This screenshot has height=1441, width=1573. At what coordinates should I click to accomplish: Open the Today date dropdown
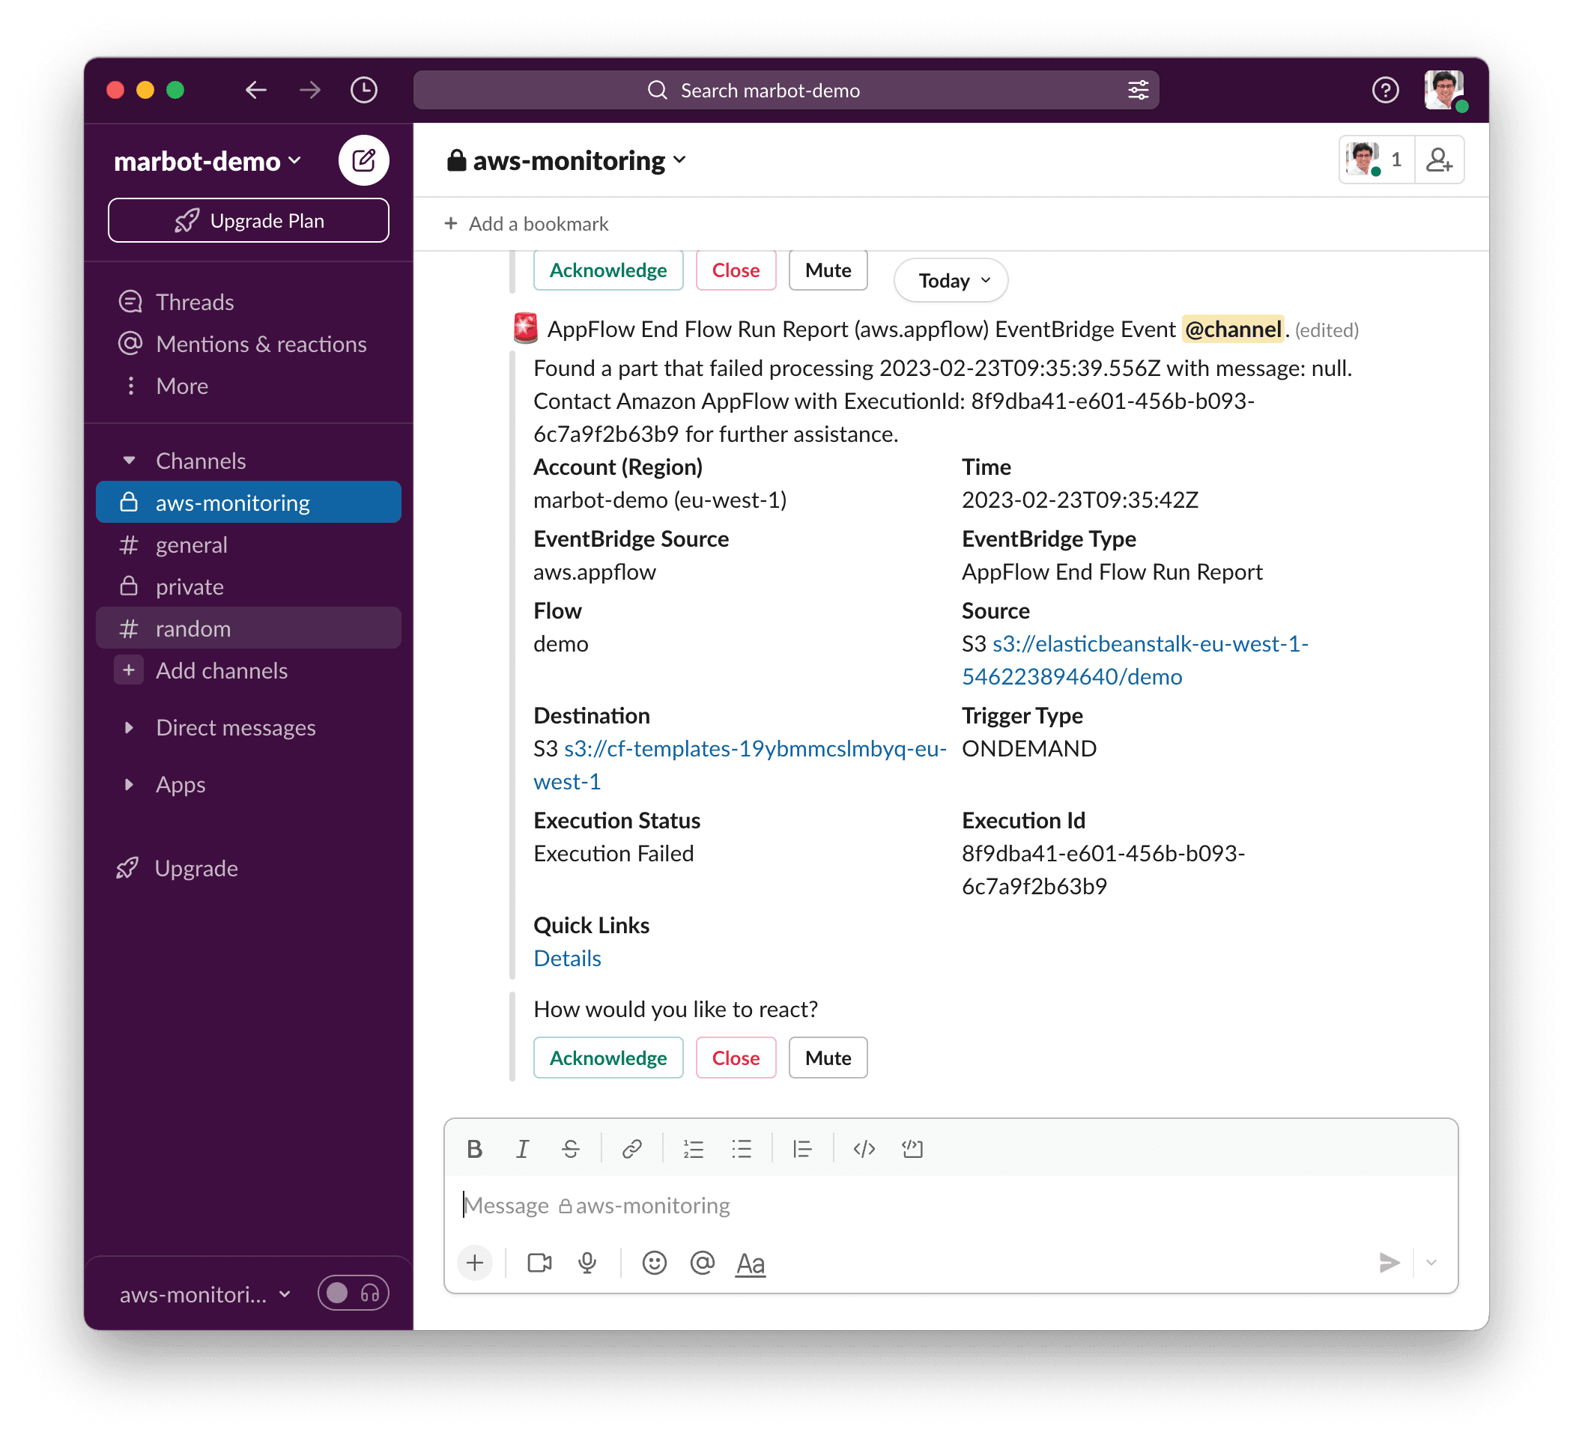coord(952,281)
